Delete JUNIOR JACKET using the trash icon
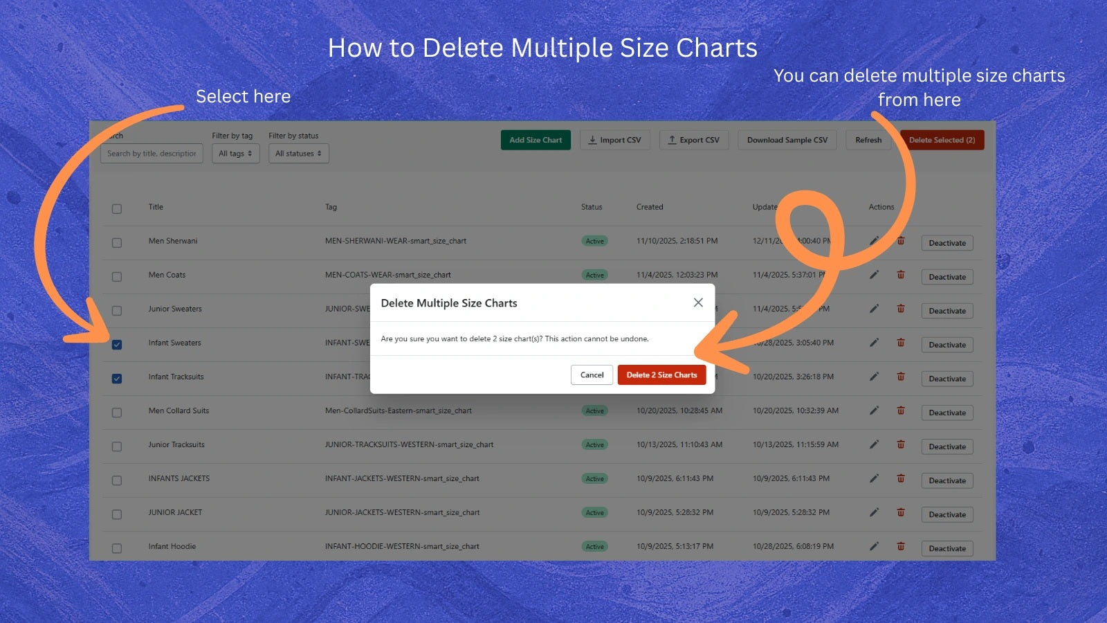This screenshot has height=623, width=1107. pyautogui.click(x=900, y=512)
